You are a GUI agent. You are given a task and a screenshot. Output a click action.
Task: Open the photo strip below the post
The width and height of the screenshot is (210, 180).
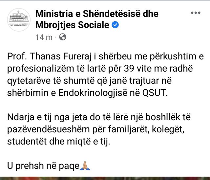(105, 178)
